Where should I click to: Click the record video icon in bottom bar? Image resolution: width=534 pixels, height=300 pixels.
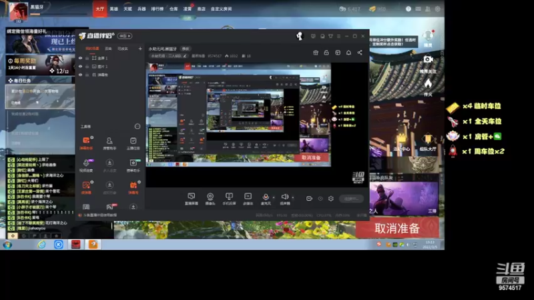(309, 198)
